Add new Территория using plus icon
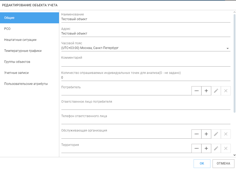236x169 pixels. pyautogui.click(x=206, y=148)
